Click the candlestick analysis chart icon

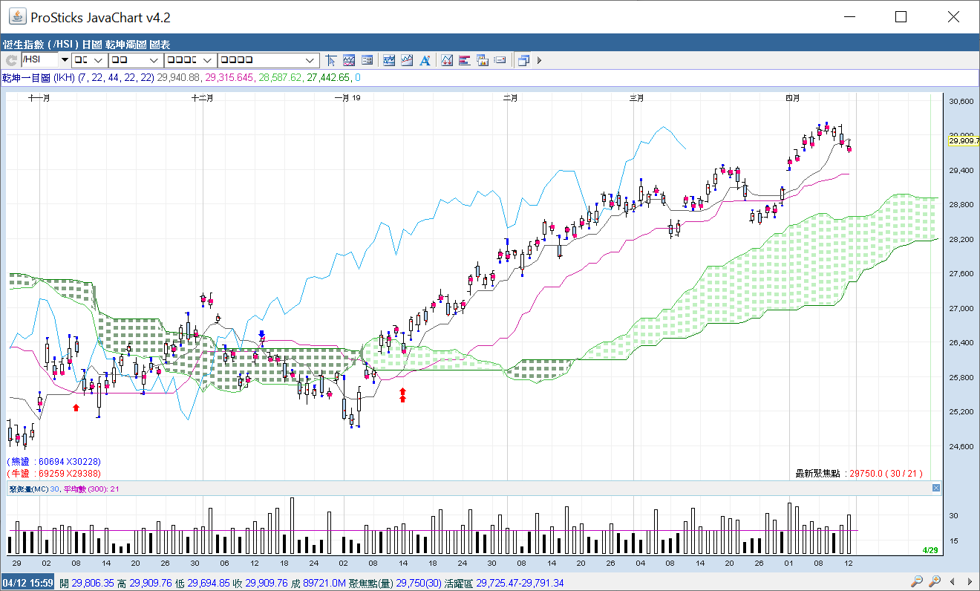tap(447, 60)
